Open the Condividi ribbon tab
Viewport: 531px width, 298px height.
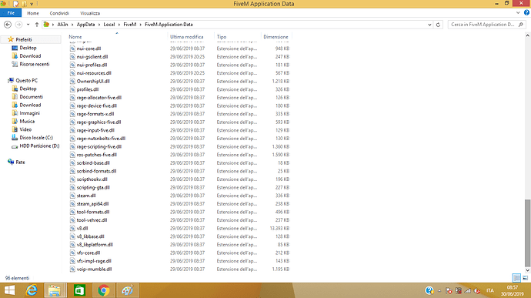click(x=59, y=13)
